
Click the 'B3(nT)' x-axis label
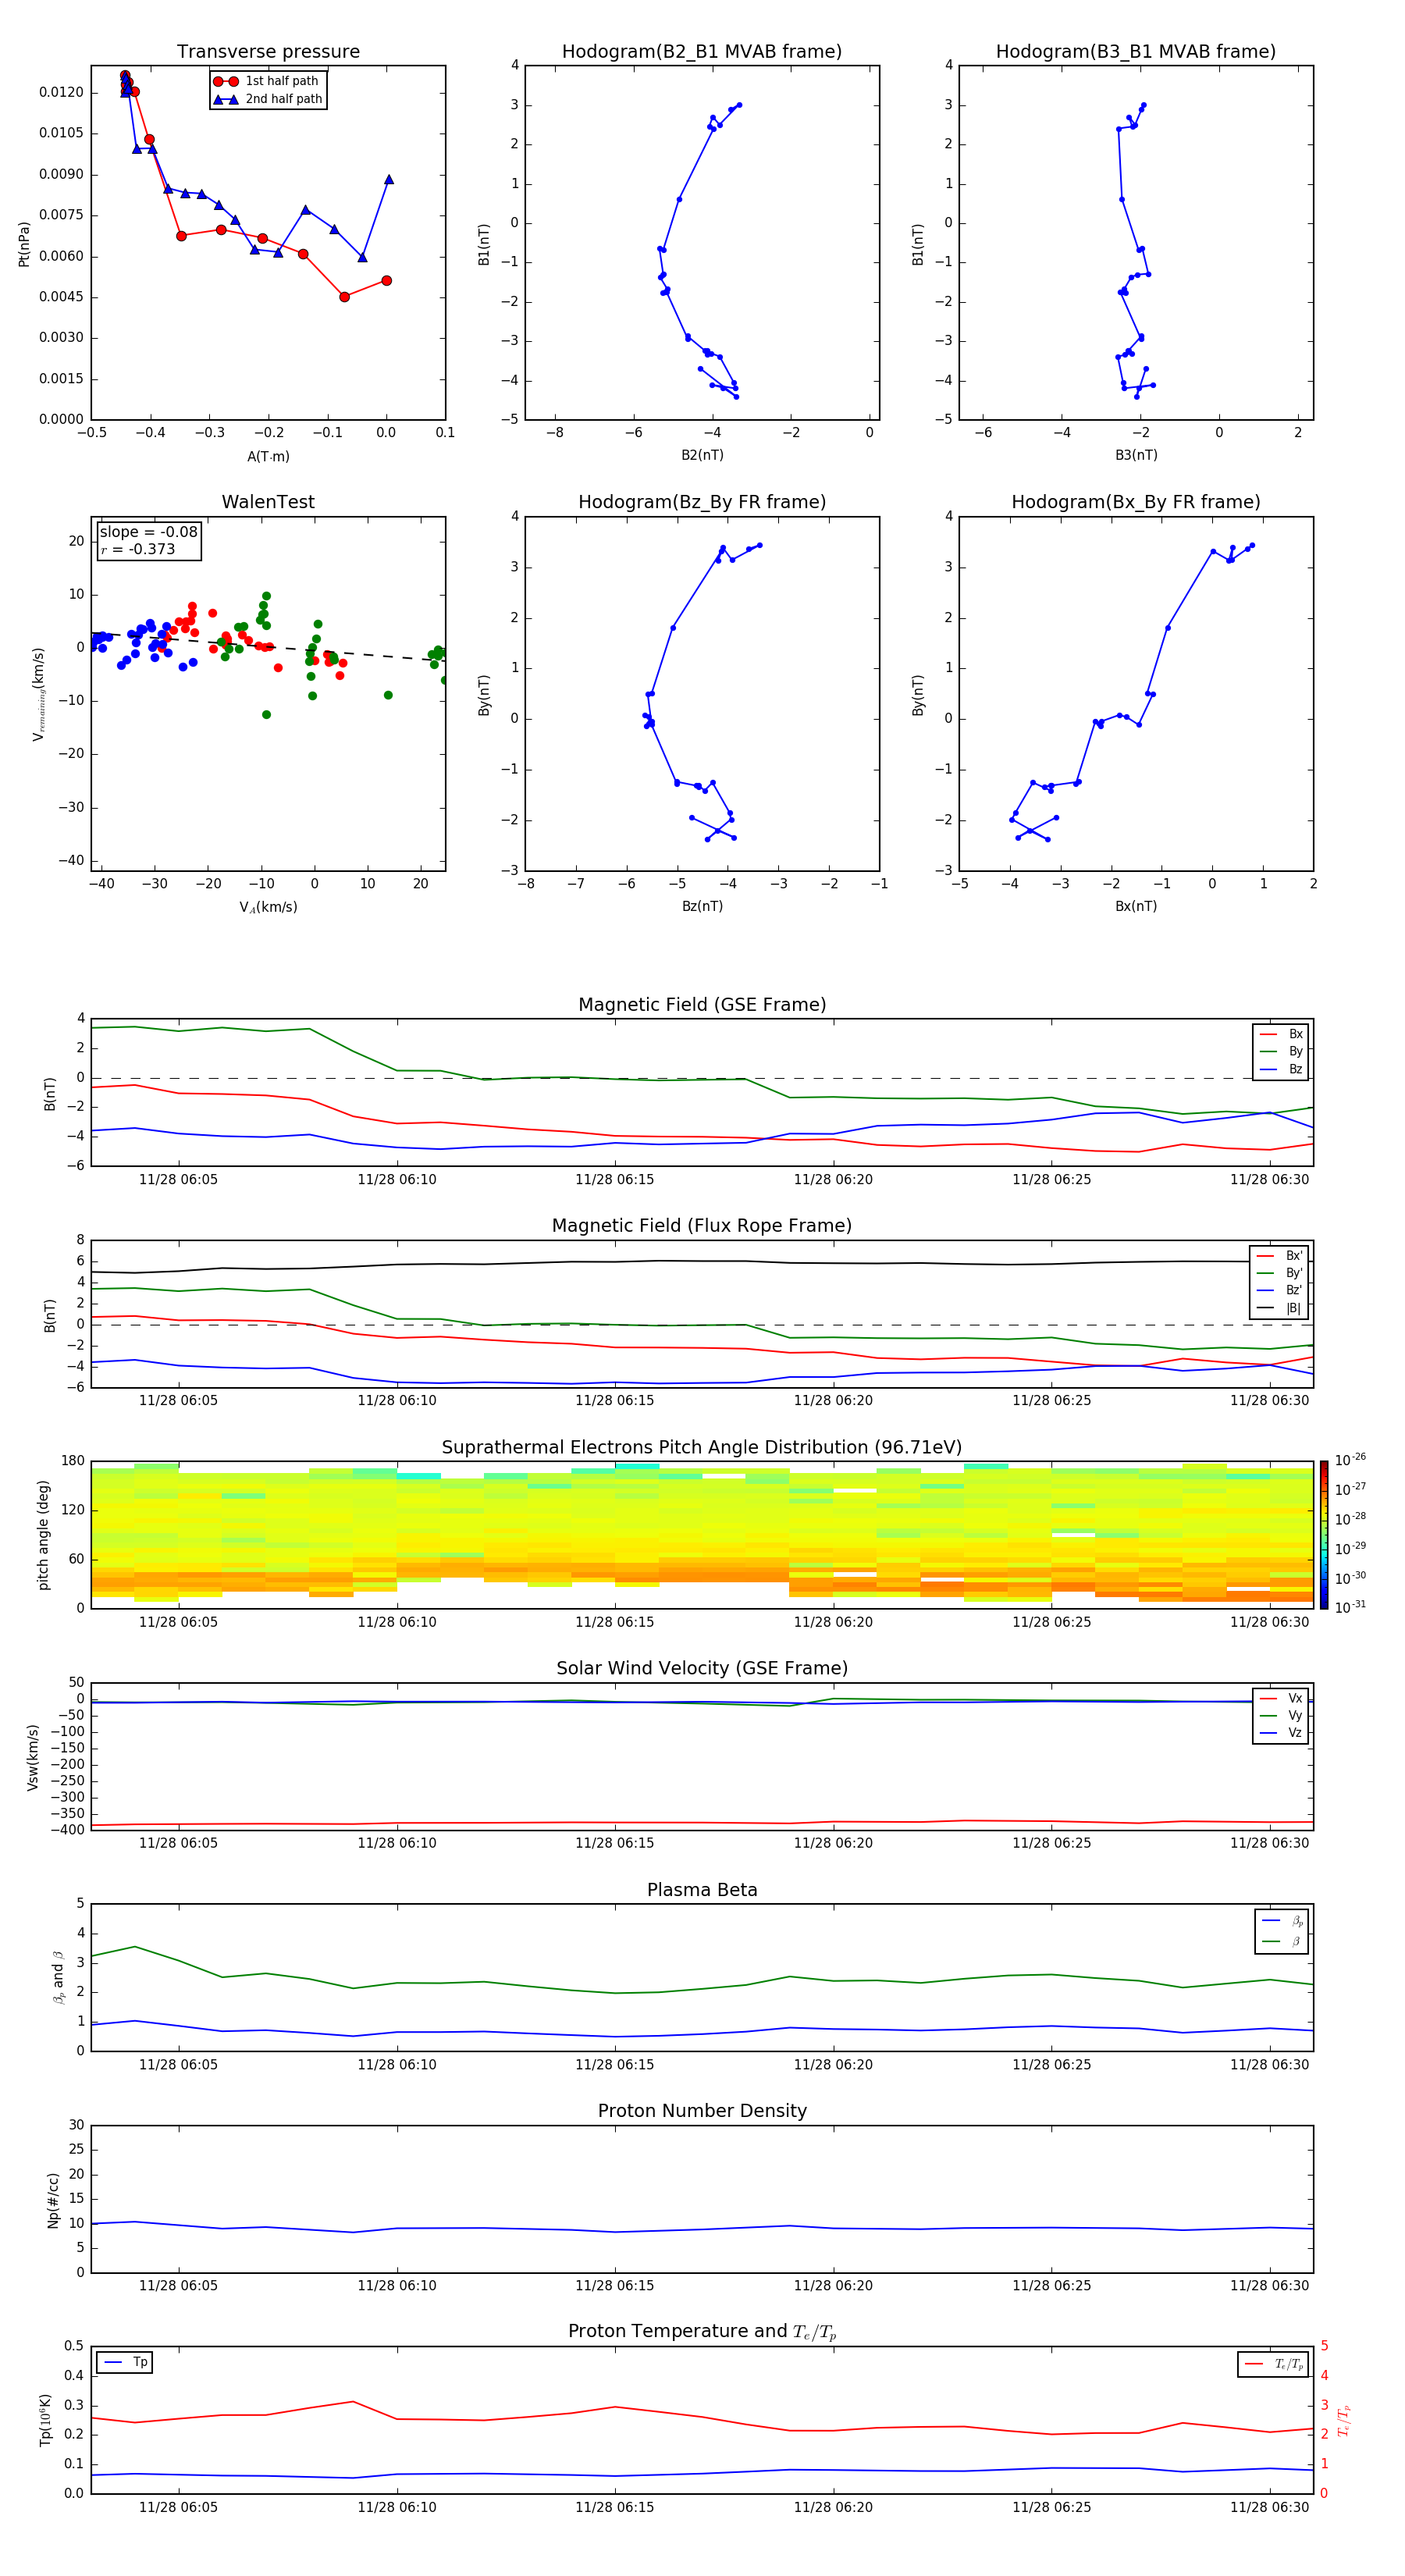pos(1136,455)
